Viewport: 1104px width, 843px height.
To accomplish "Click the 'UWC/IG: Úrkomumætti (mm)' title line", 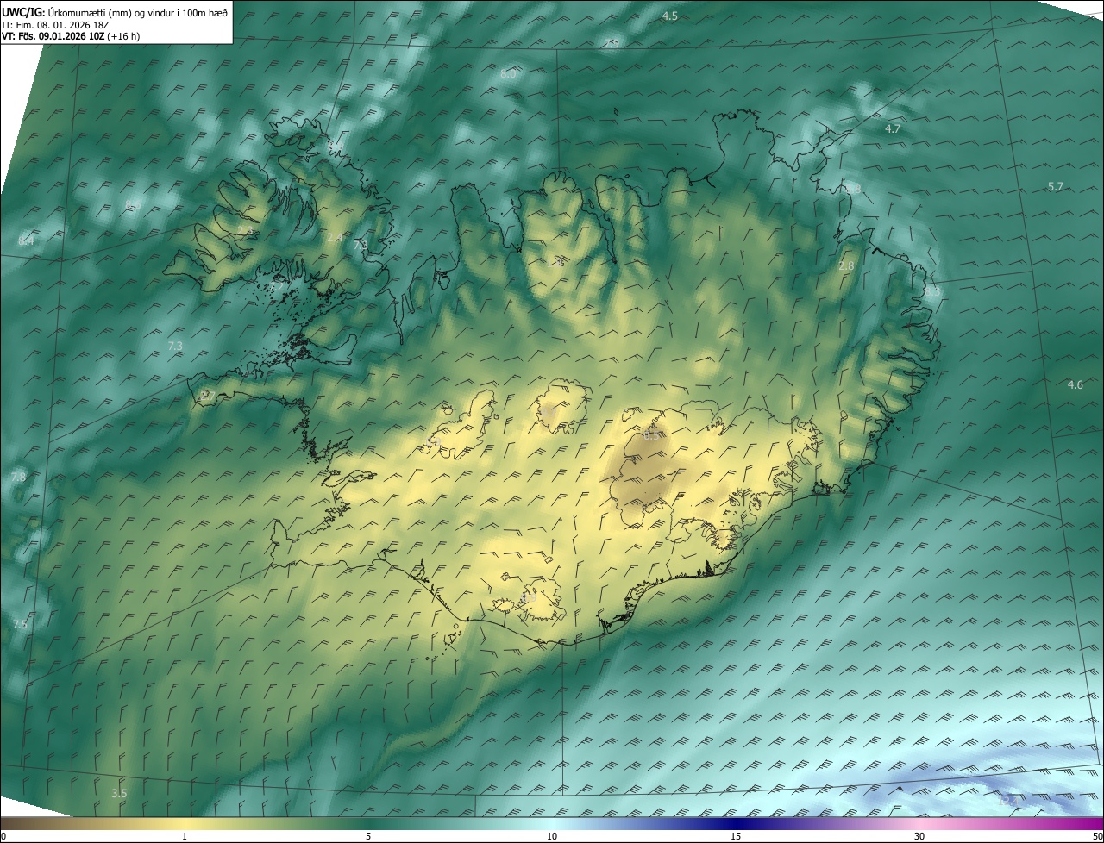I will pyautogui.click(x=115, y=13).
